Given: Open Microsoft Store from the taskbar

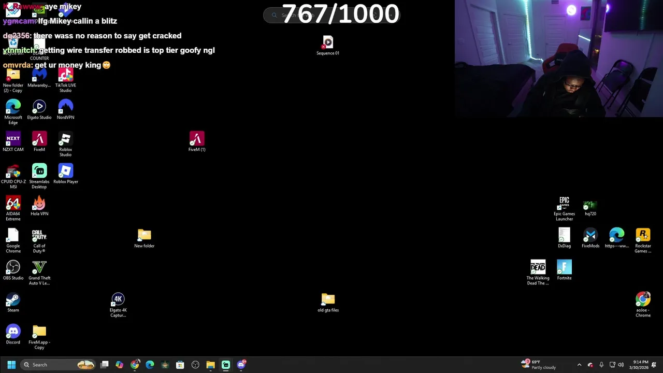Looking at the screenshot, I should tap(180, 365).
